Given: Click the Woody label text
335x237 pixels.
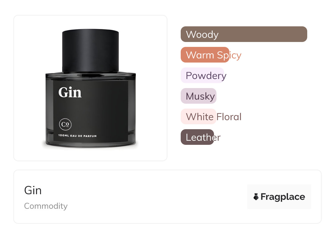Looking at the screenshot, I should pos(202,35).
